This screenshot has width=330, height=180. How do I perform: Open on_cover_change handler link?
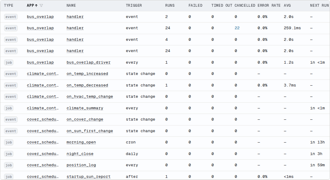coord(85,120)
